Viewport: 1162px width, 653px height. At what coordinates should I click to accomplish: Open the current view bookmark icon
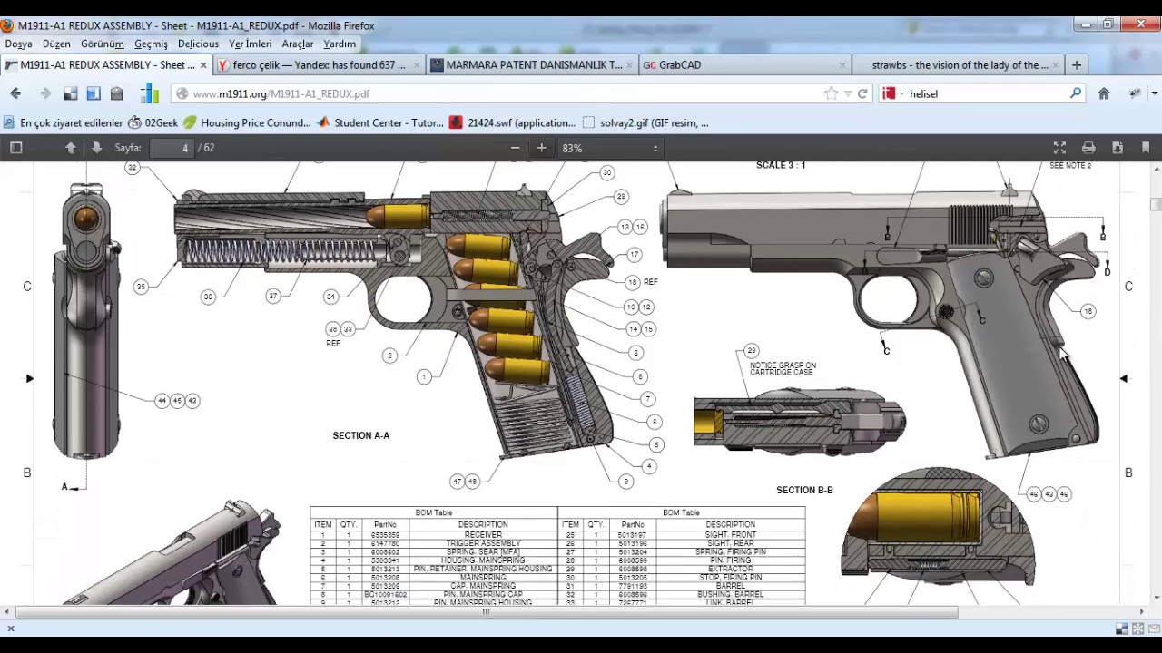(1146, 148)
